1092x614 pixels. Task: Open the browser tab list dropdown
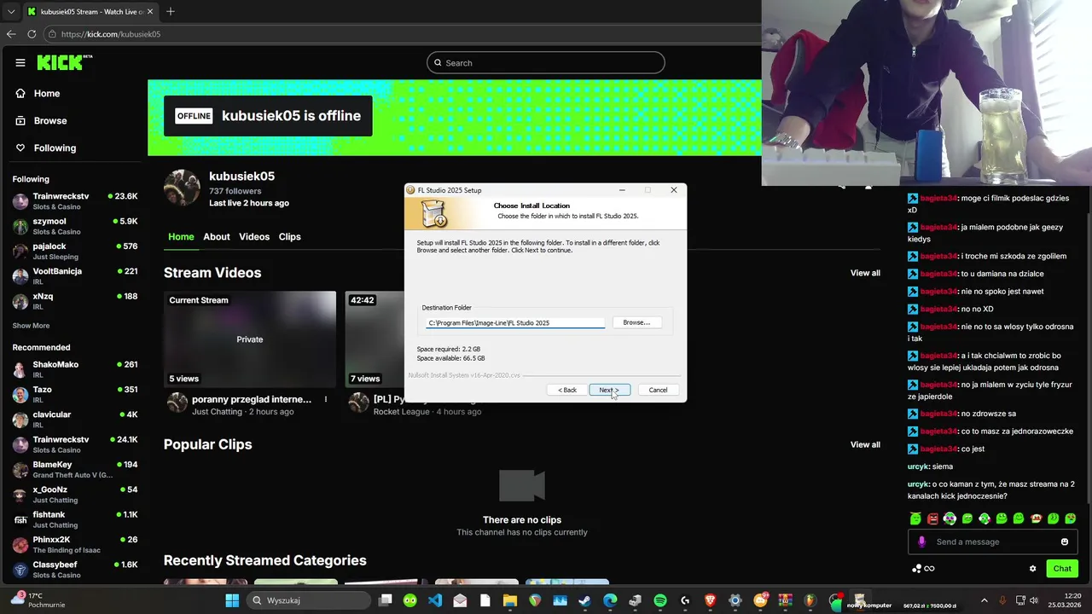pyautogui.click(x=11, y=12)
